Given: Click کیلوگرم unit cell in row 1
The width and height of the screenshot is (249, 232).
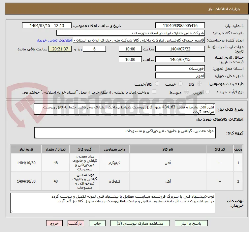Looking at the screenshot, I should pos(114,163).
